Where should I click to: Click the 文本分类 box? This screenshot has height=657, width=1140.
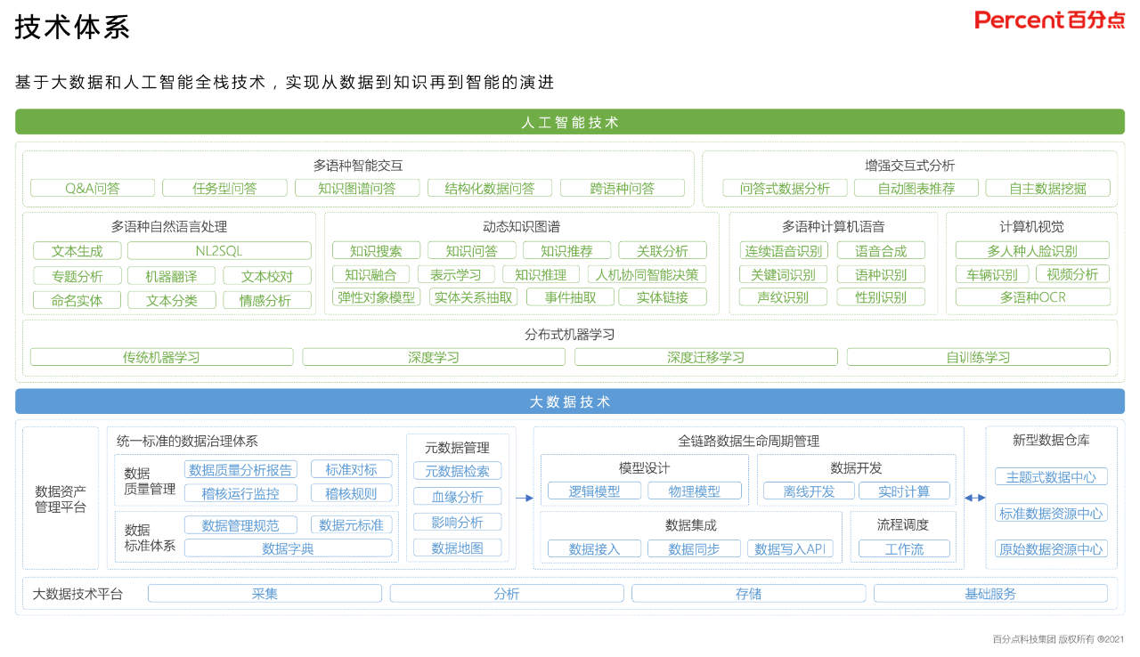point(171,300)
